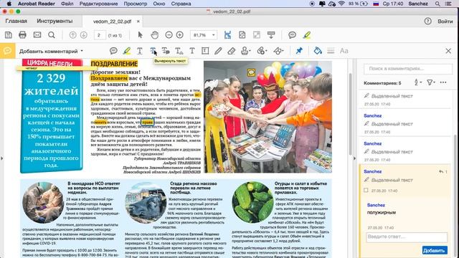Open the comments panel three-dots options menu
Viewport: 459px width, 258px height.
tap(443, 82)
